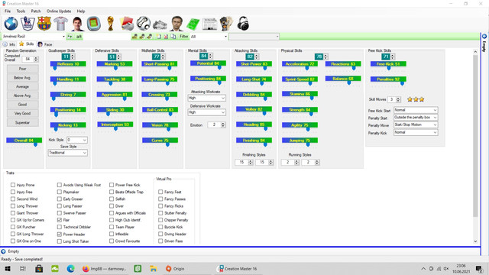489x275 pixels.
Task: Click the Above Avg button
Action: [22, 95]
